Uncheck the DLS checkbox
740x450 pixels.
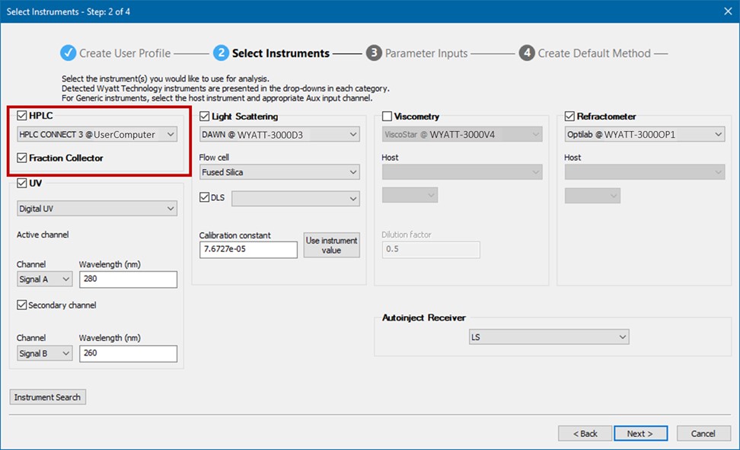pyautogui.click(x=204, y=197)
